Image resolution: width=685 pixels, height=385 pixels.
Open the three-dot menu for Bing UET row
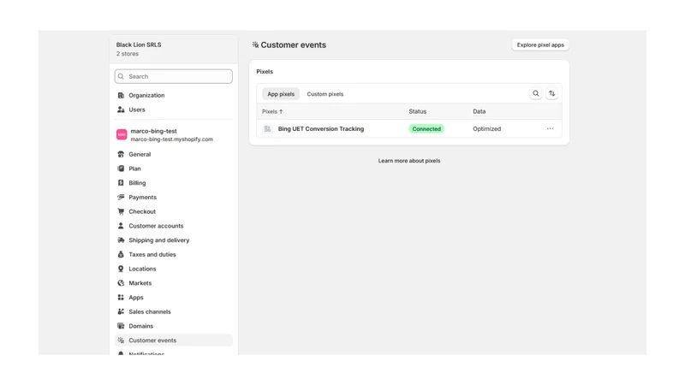coord(550,129)
